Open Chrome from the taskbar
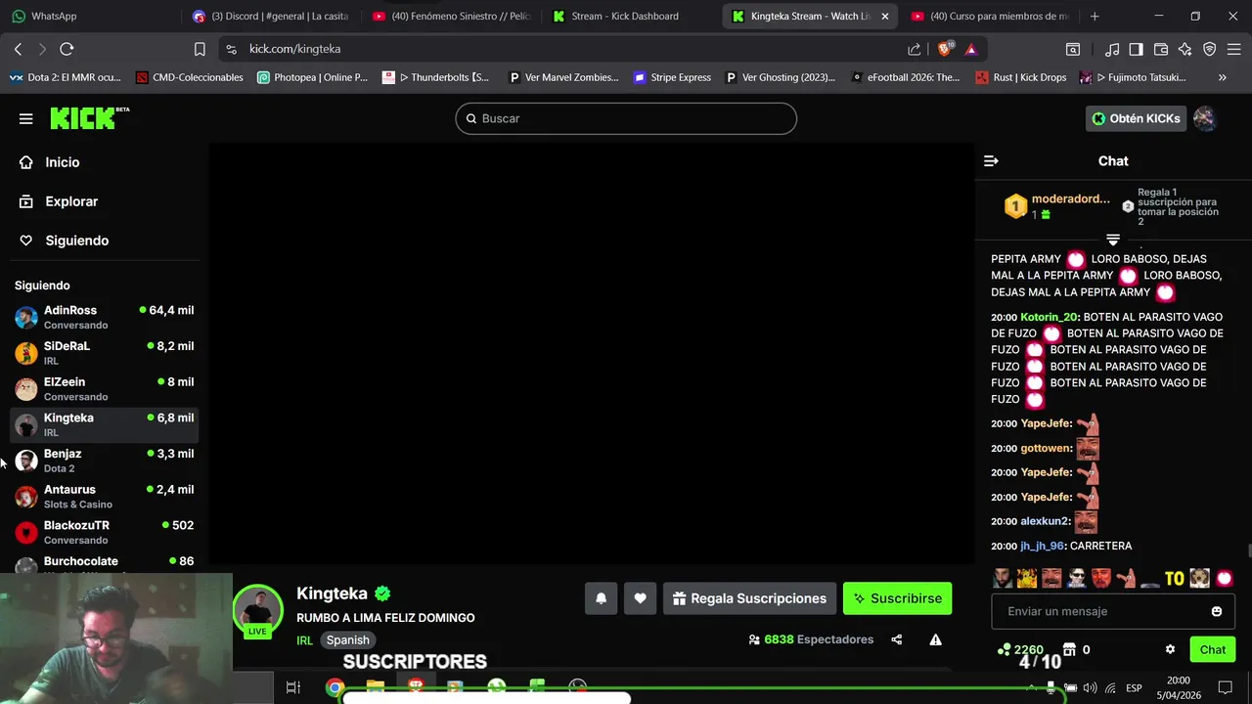Screen dimensions: 1252x704 pos(335,687)
